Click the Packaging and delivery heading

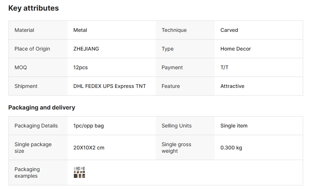[x=42, y=107]
